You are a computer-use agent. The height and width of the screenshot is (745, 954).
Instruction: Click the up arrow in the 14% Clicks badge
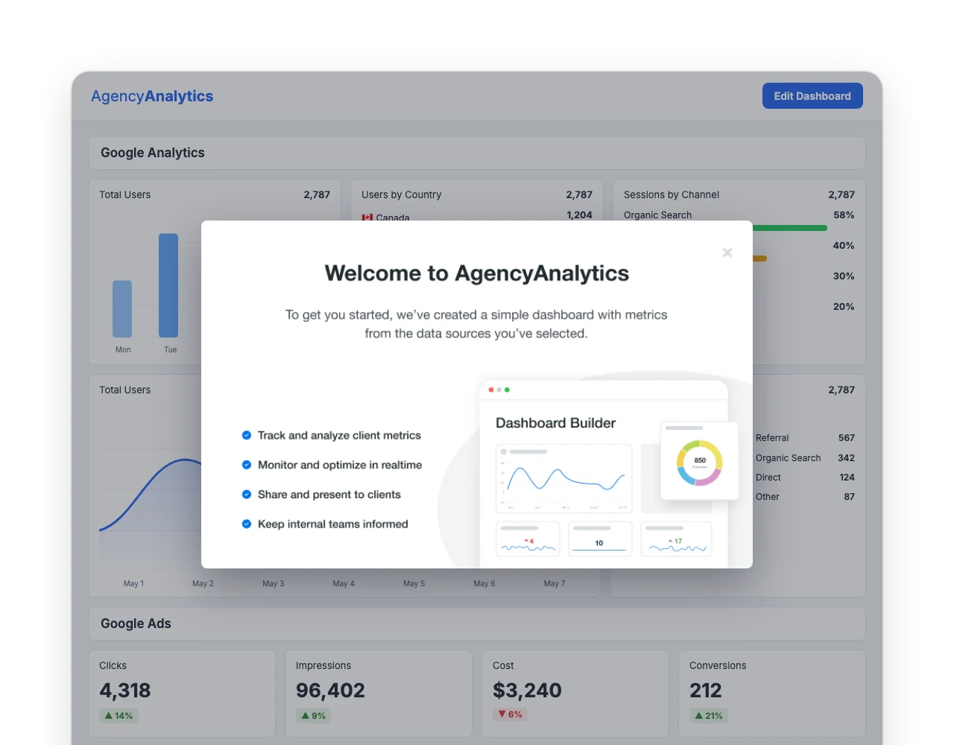coord(109,716)
